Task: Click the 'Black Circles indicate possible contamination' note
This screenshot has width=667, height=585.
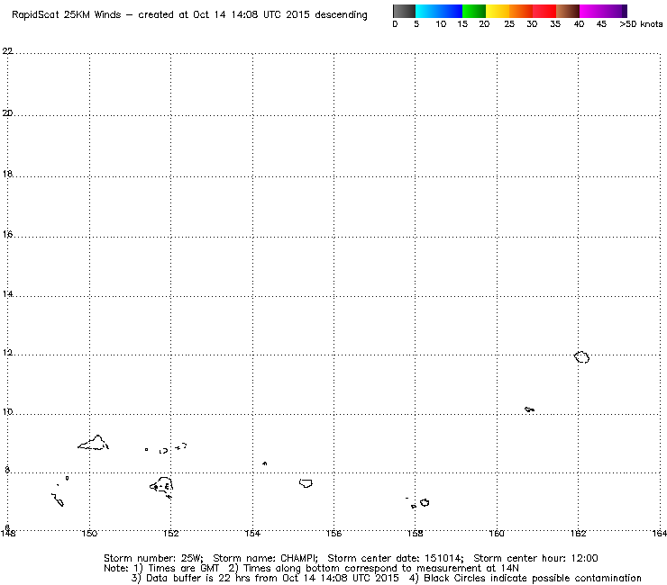Action: pos(525,578)
